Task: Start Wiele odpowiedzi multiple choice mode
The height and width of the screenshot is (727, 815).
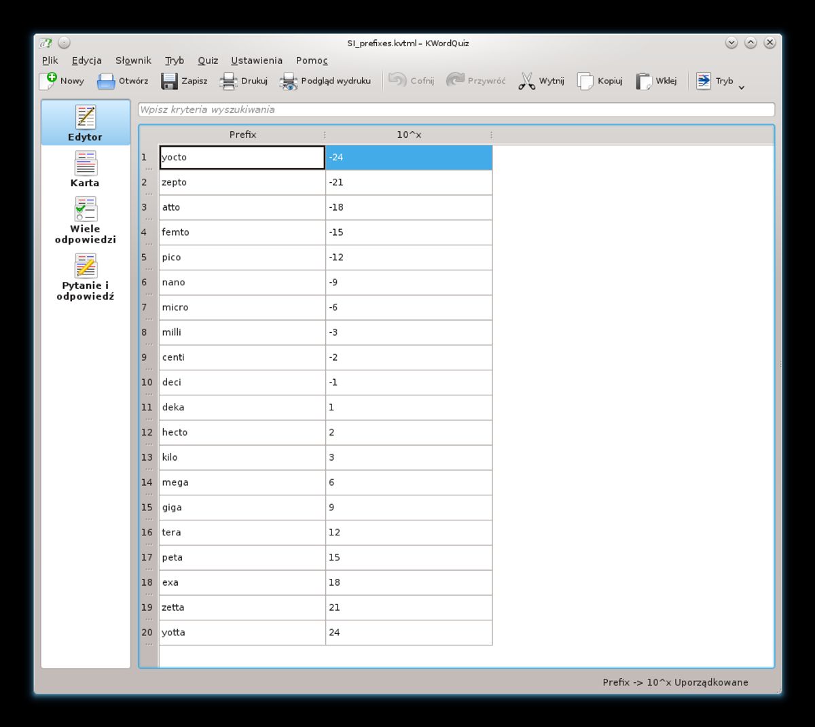Action: 86,221
